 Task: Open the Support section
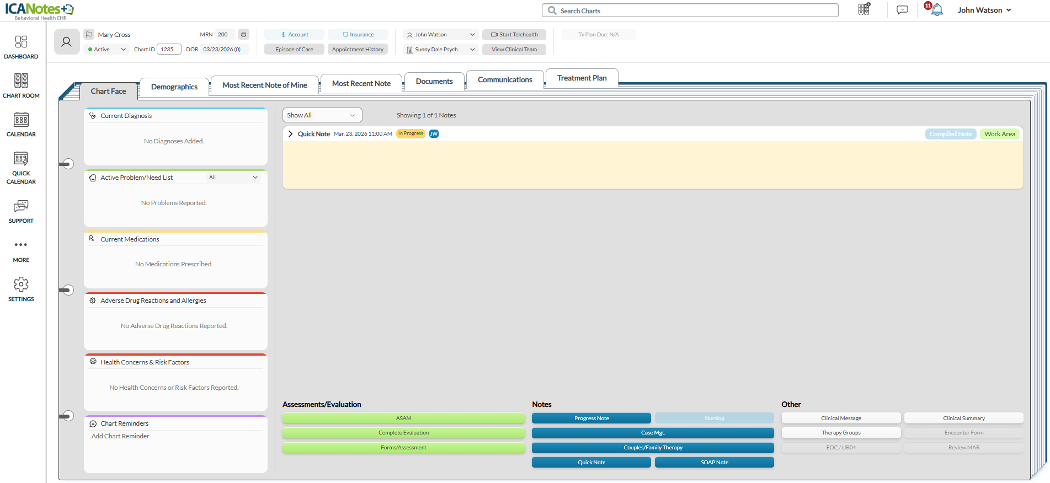click(21, 211)
